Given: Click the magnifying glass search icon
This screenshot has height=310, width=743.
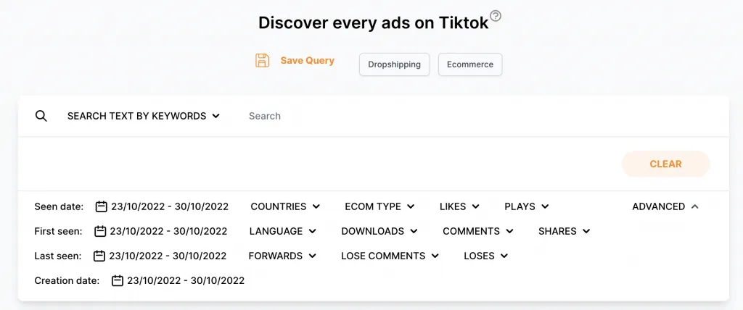Looking at the screenshot, I should pyautogui.click(x=41, y=116).
